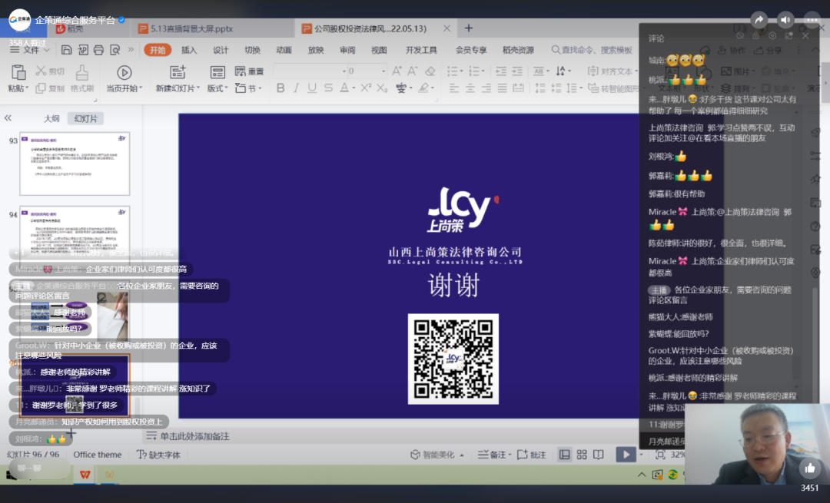This screenshot has width=830, height=503.
Task: Select the format painter (格式刷) brush
Action: (81, 72)
